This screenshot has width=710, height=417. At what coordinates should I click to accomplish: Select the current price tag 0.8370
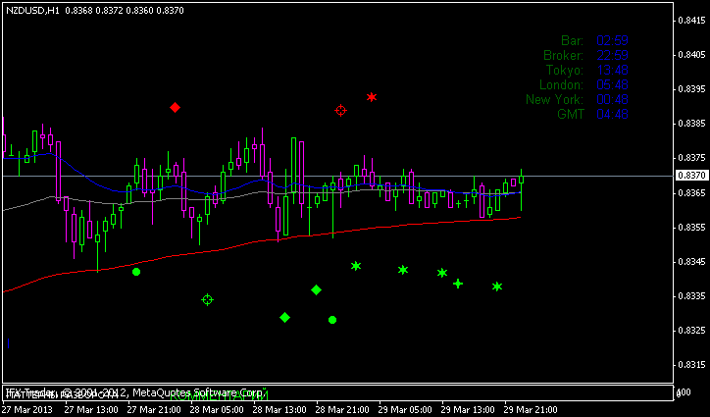point(691,176)
